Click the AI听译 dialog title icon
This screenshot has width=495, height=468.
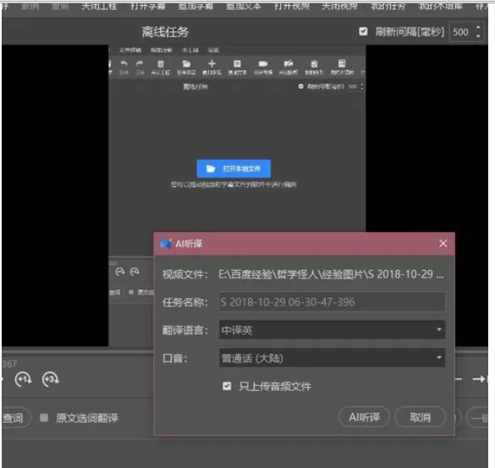click(x=165, y=244)
